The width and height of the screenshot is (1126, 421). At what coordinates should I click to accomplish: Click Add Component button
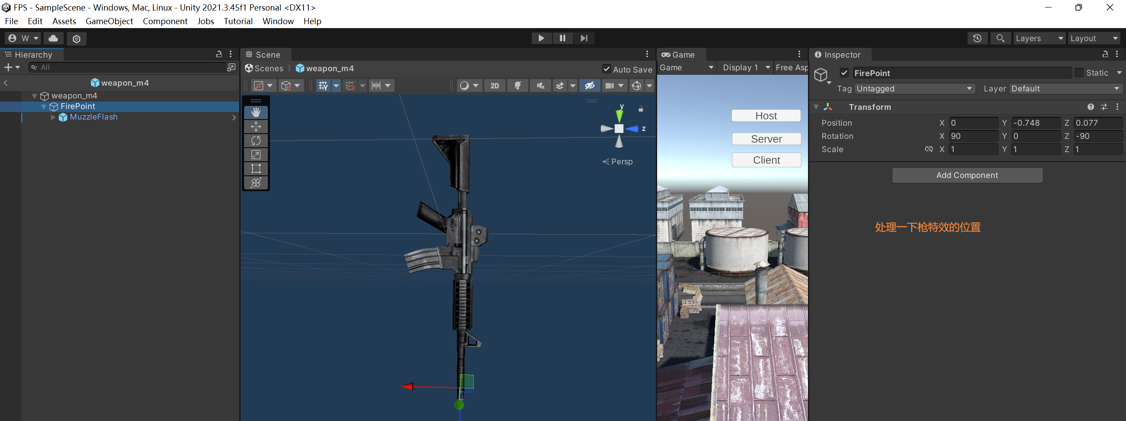[x=967, y=175]
